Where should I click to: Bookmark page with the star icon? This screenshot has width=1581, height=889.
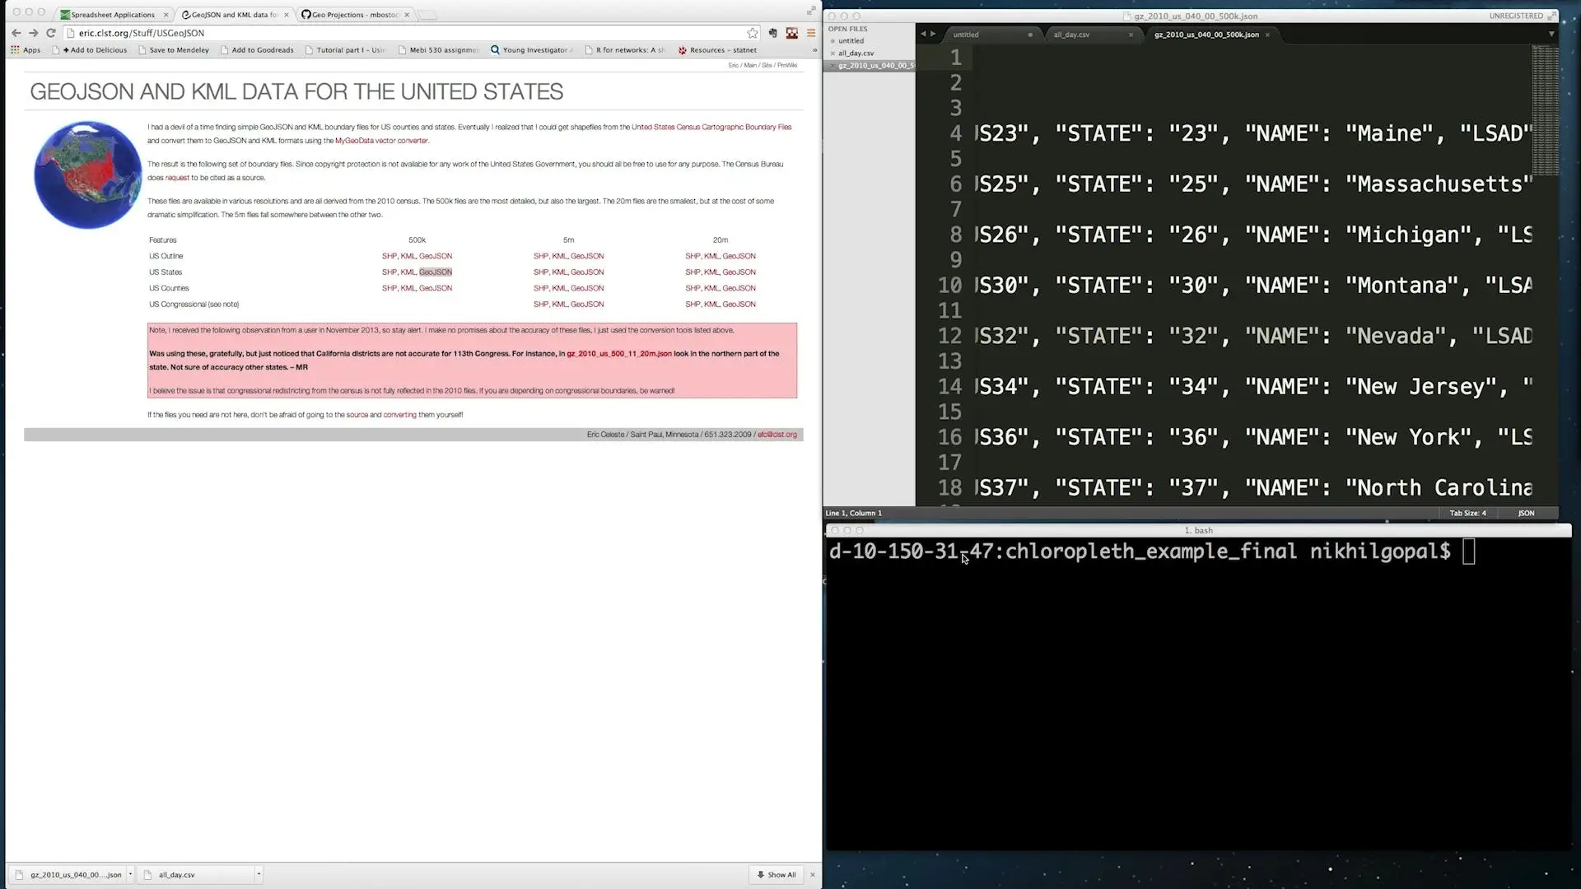tap(752, 33)
